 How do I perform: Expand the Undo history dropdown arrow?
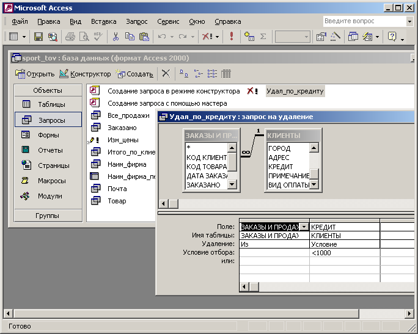172,37
